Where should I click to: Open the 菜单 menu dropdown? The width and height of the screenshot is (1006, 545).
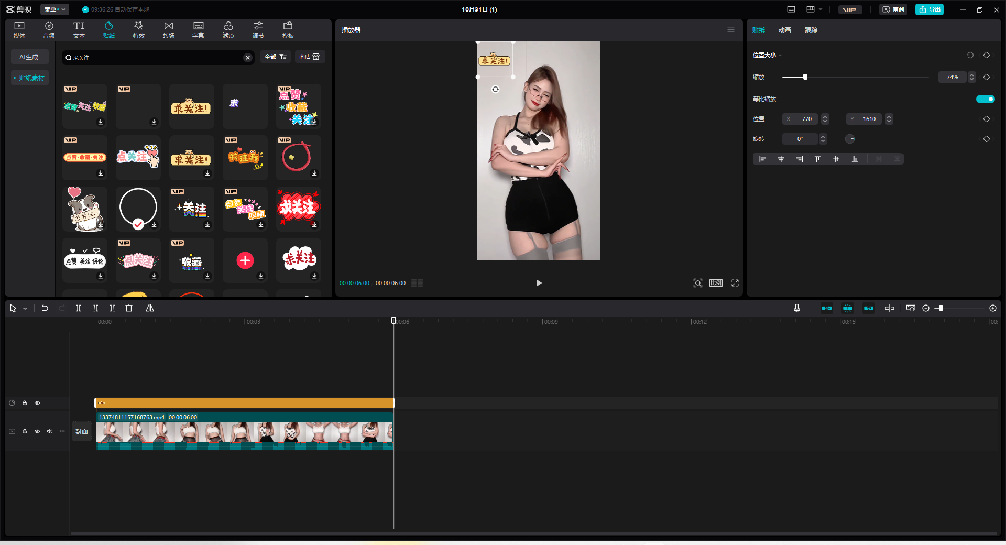point(54,9)
